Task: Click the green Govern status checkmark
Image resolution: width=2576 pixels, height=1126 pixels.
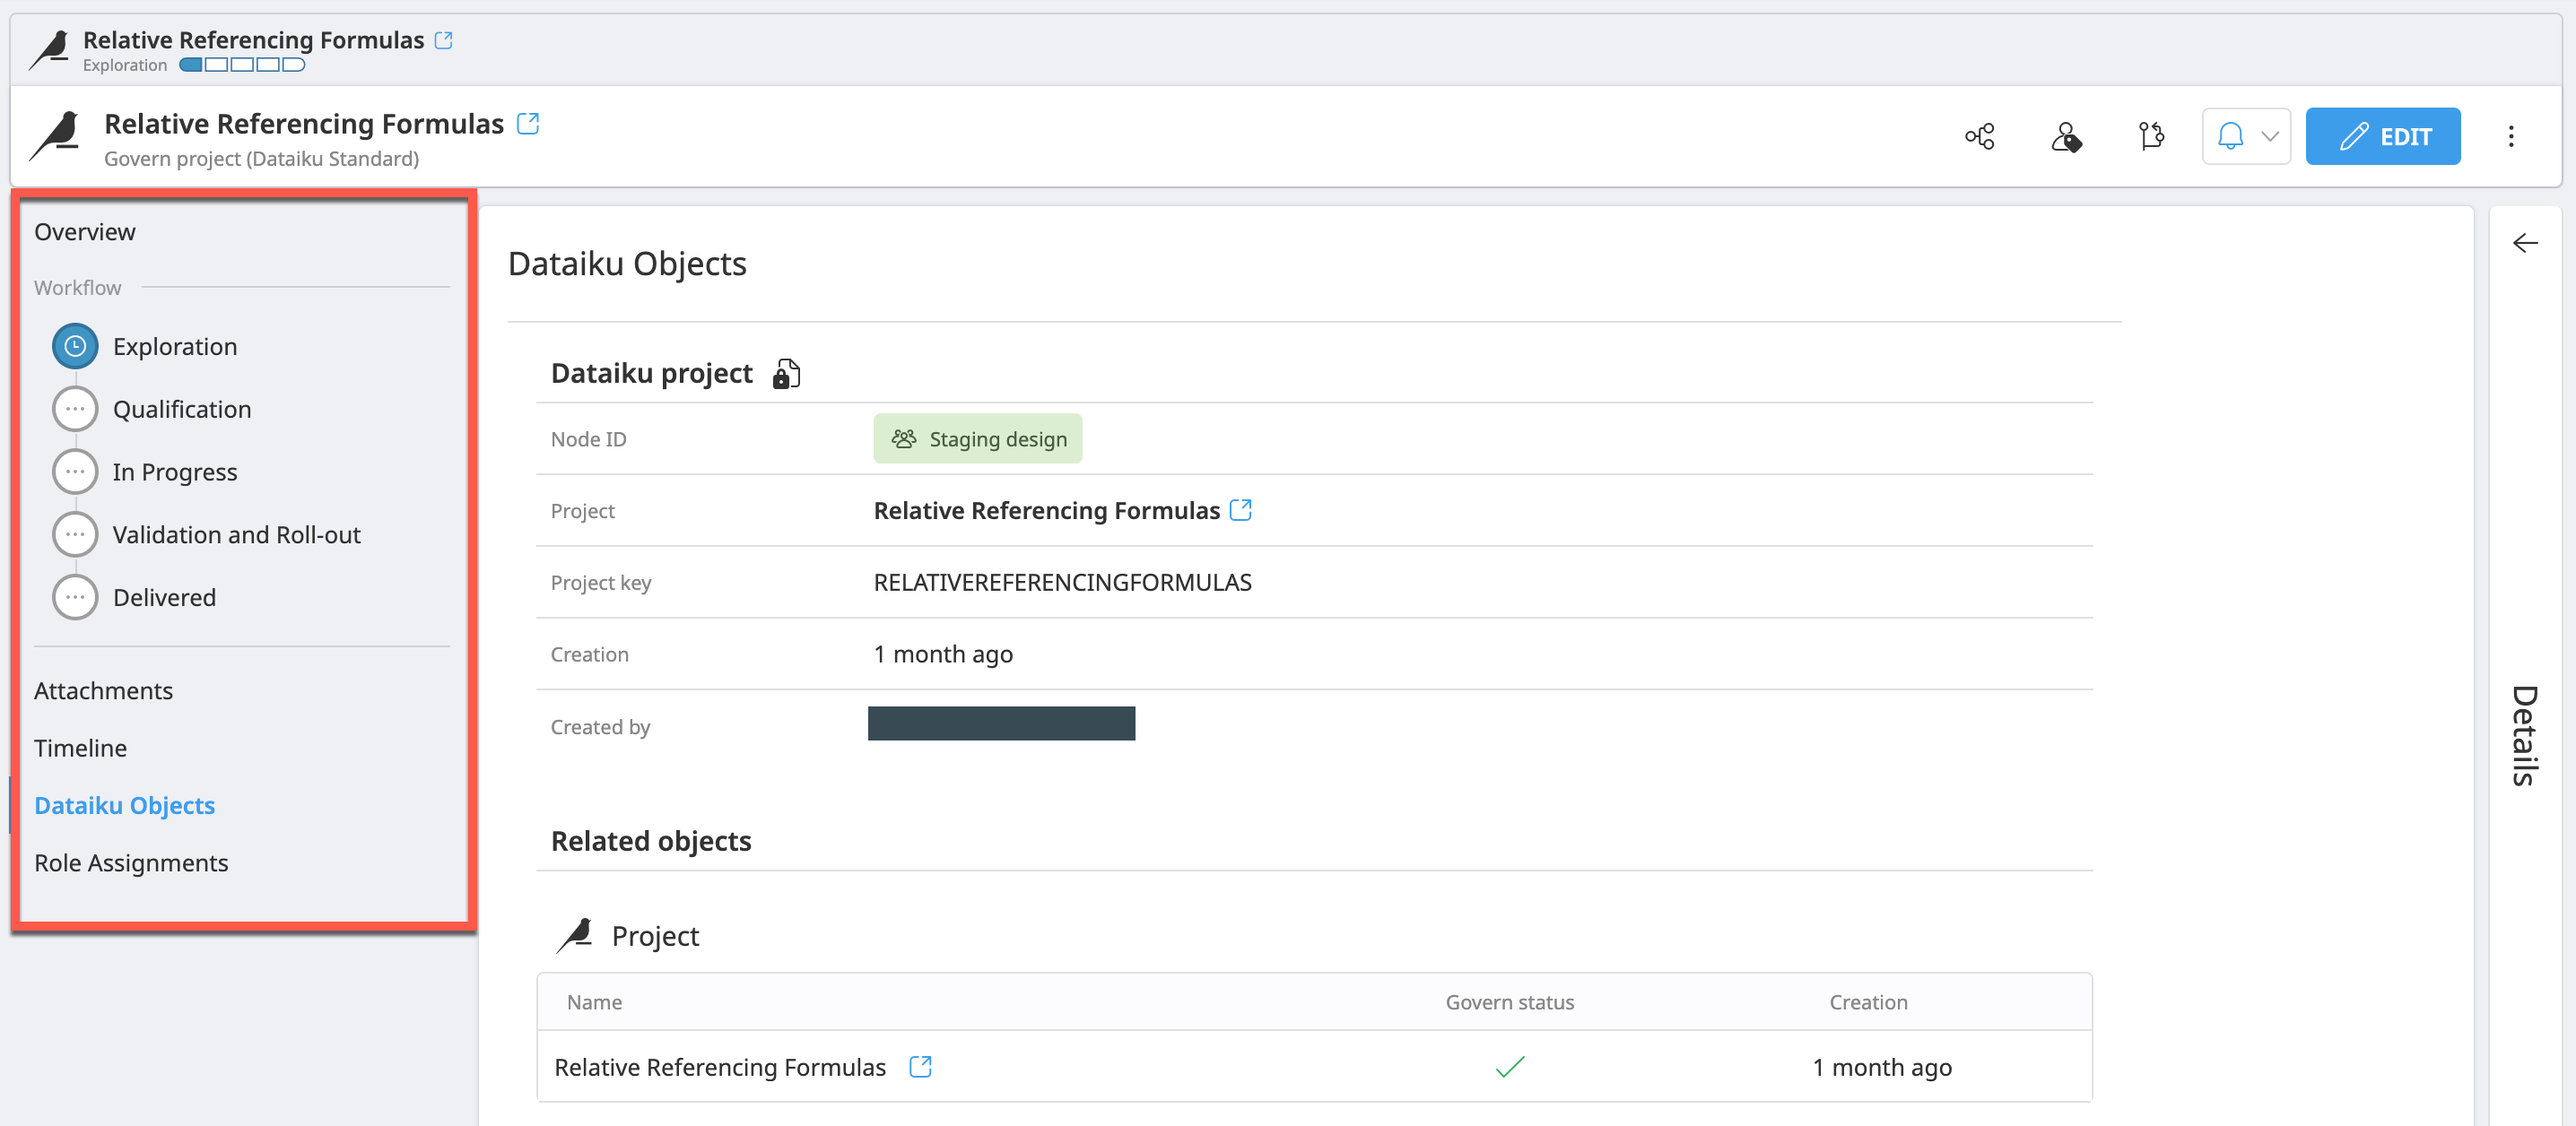Action: click(1509, 1067)
